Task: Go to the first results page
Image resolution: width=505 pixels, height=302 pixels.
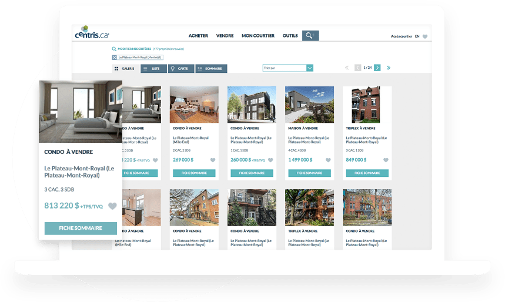Action: 347,68
